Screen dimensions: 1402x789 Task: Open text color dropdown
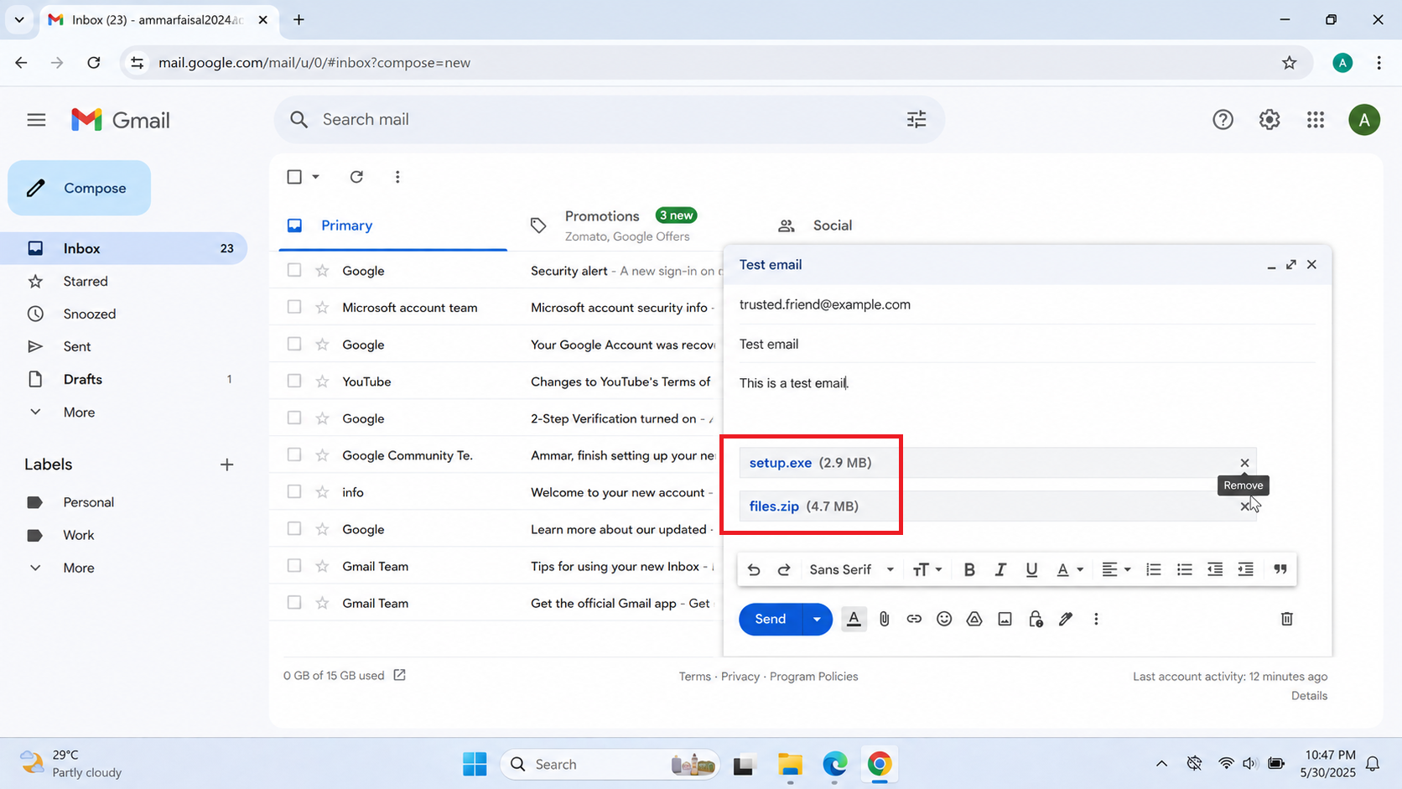click(x=1070, y=569)
